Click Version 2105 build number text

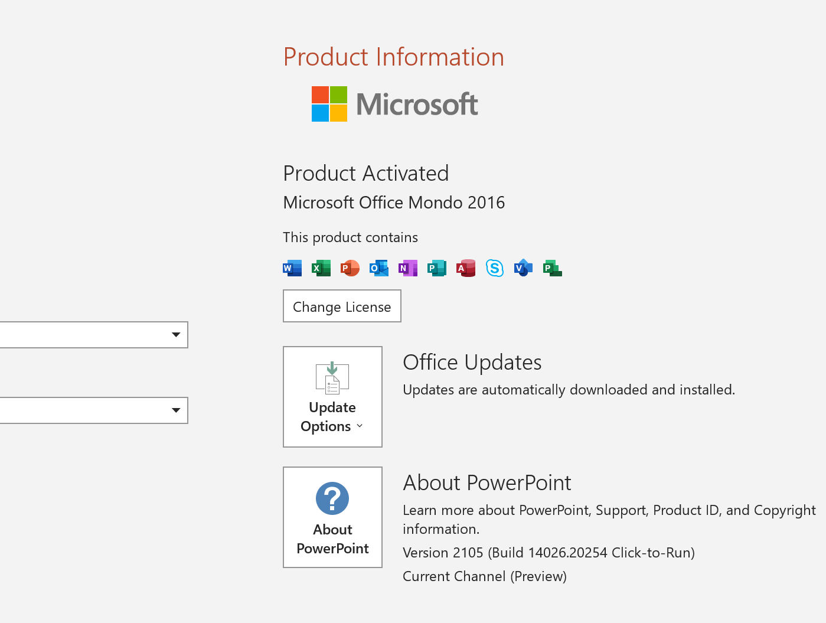[x=549, y=553]
